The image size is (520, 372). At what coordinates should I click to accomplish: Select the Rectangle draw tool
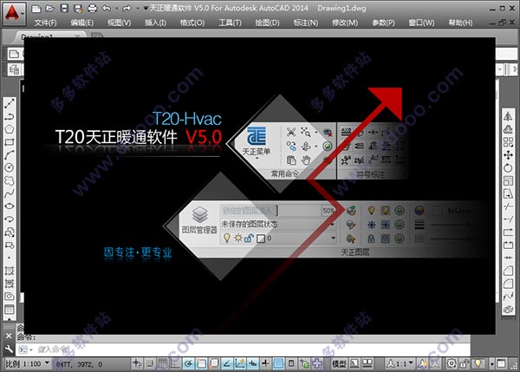pyautogui.click(x=9, y=141)
